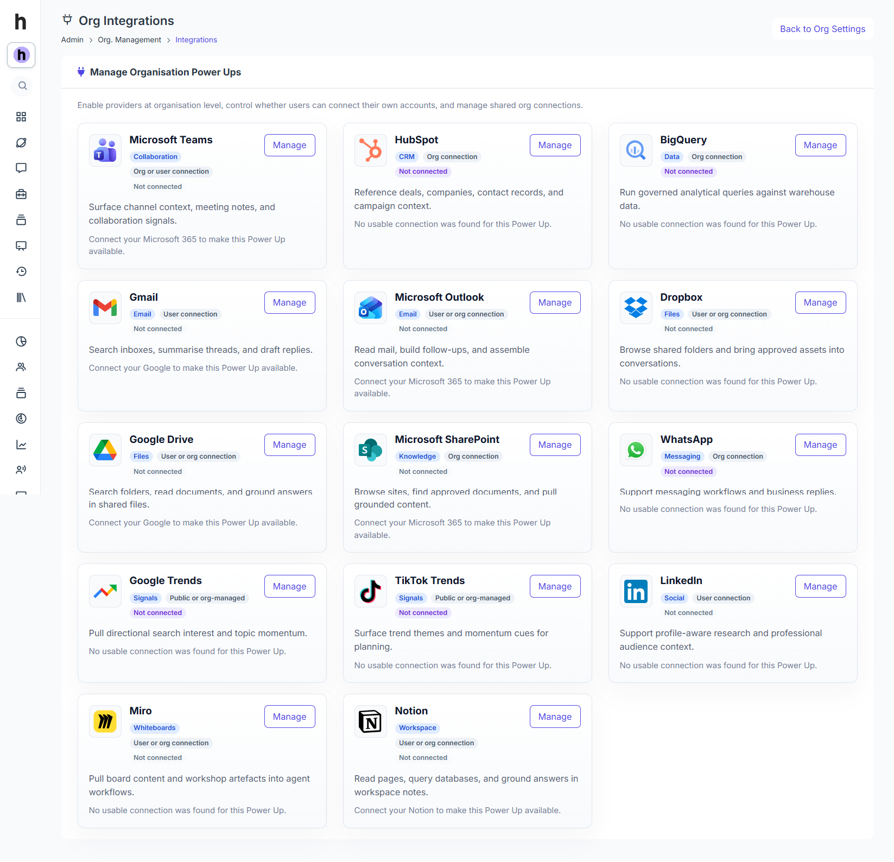The width and height of the screenshot is (894, 862).
Task: Open Manage for Notion
Action: tap(555, 717)
